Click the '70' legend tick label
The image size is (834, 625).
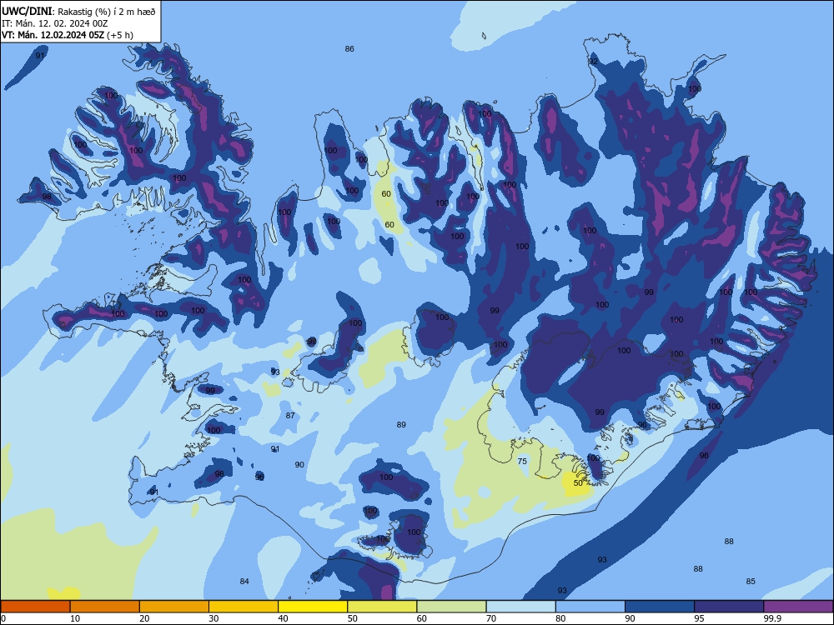[x=491, y=618]
